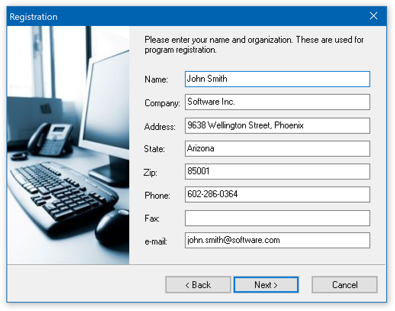
Task: Cancel the registration wizard
Action: click(x=345, y=285)
